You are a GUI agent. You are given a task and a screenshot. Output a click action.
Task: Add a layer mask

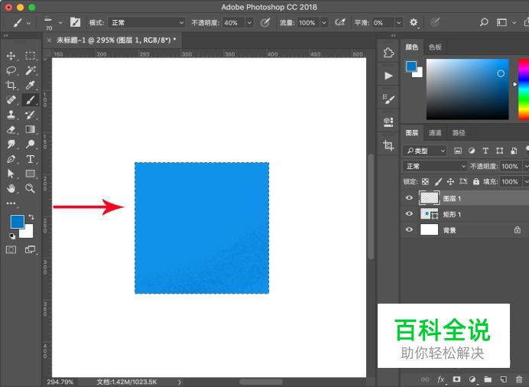click(456, 379)
